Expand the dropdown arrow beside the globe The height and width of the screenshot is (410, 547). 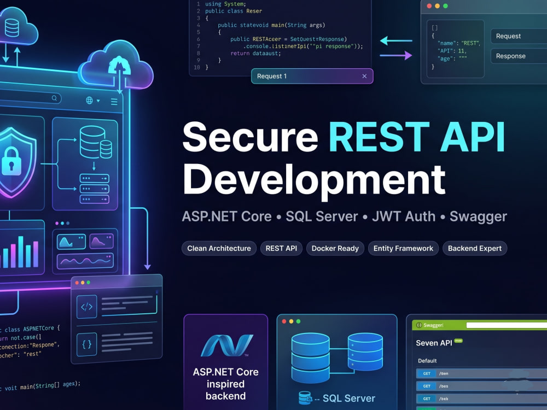point(98,101)
